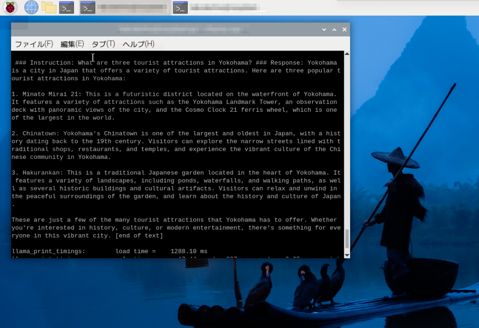
Task: Open the Raspberry Pi applications menu
Action: coord(10,7)
